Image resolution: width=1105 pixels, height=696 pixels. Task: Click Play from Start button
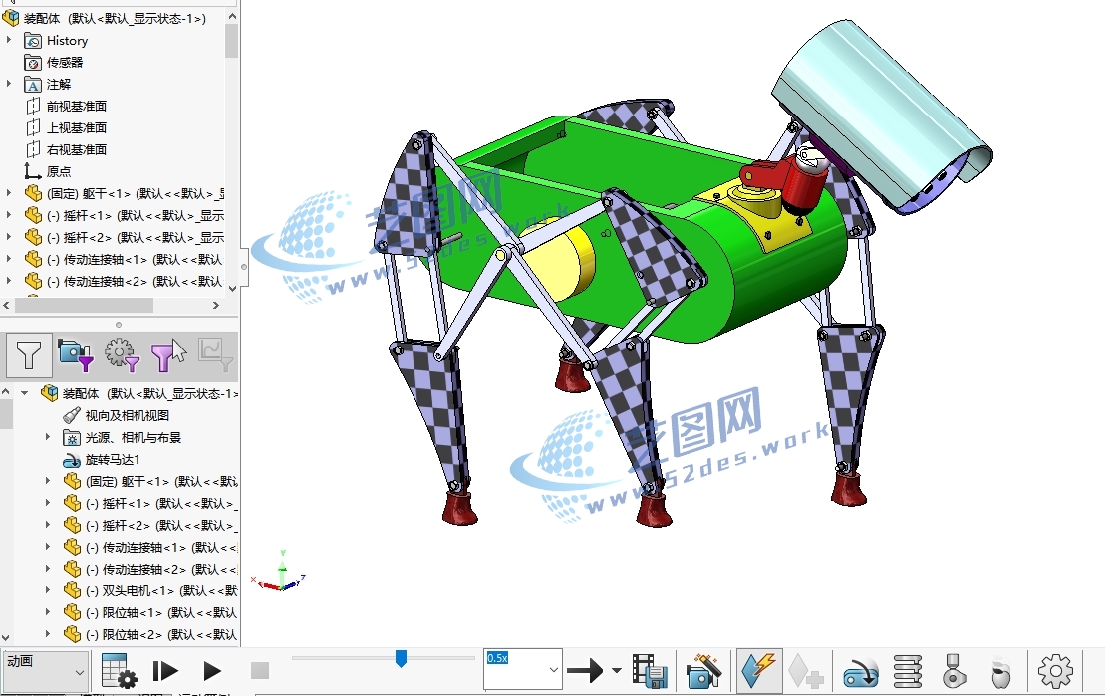(x=165, y=671)
